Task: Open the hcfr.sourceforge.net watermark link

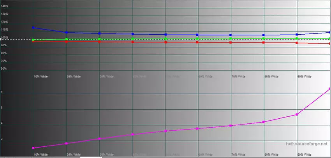Action: [307, 144]
